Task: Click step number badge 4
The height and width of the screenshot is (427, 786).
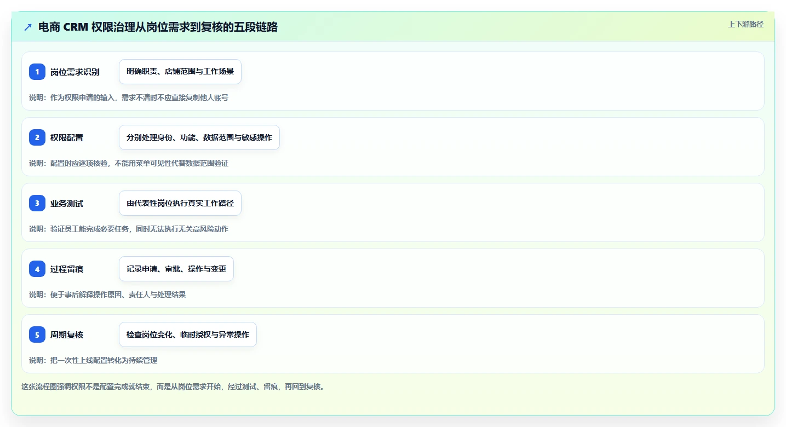Action: [37, 269]
